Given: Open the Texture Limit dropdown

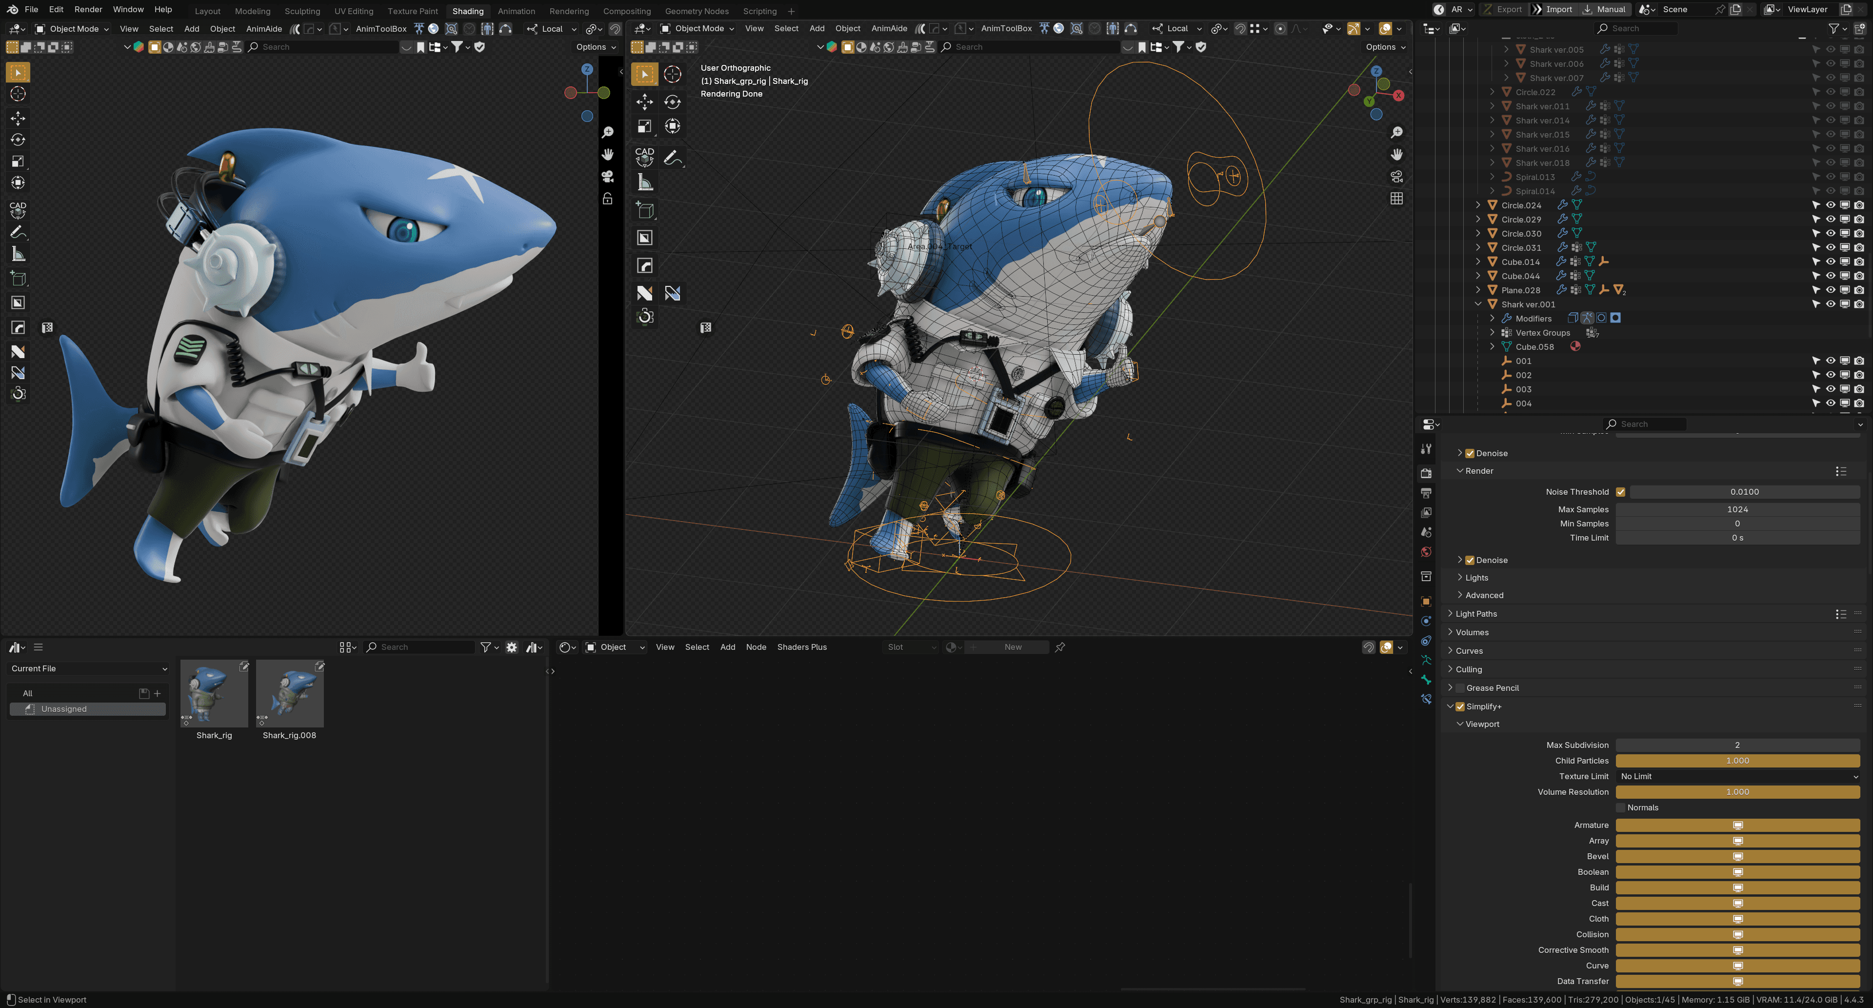Looking at the screenshot, I should (x=1737, y=776).
